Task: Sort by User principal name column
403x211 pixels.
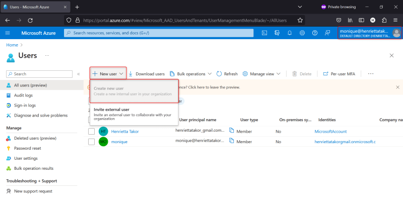Action: pos(197,120)
